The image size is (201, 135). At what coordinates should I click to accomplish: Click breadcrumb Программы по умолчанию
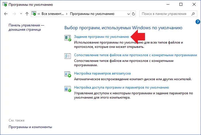point(92,14)
